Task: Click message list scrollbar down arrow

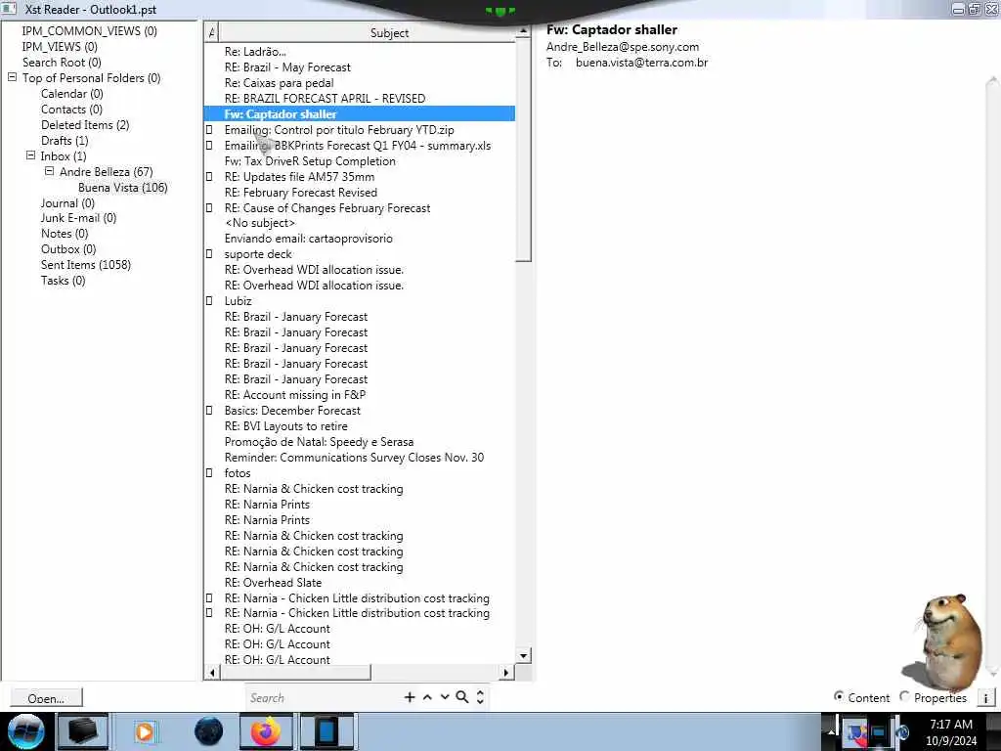Action: [x=524, y=656]
